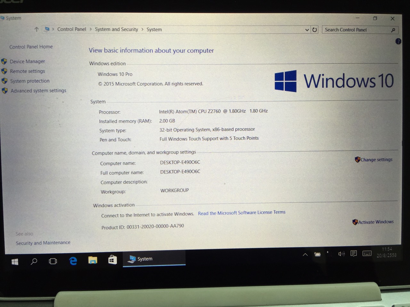Screen dimensions: 410x307
Task: Click the System protection shield icon
Action: click(4, 81)
